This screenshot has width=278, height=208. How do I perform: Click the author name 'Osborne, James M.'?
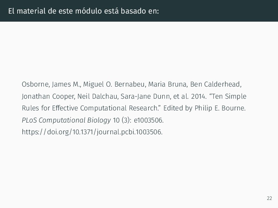(x=51, y=84)
